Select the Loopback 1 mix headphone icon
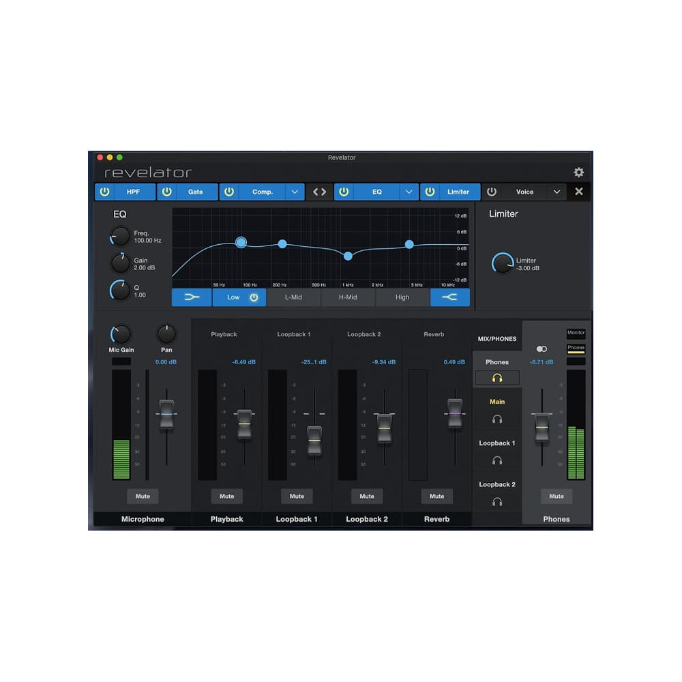The height and width of the screenshot is (682, 682). coord(497,460)
